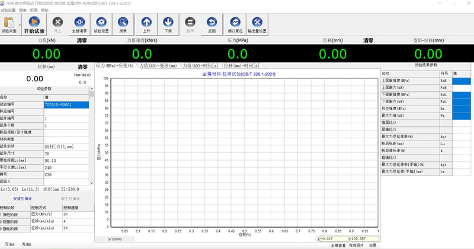Select 最大力总延伸率(%) Agt row

425,137
